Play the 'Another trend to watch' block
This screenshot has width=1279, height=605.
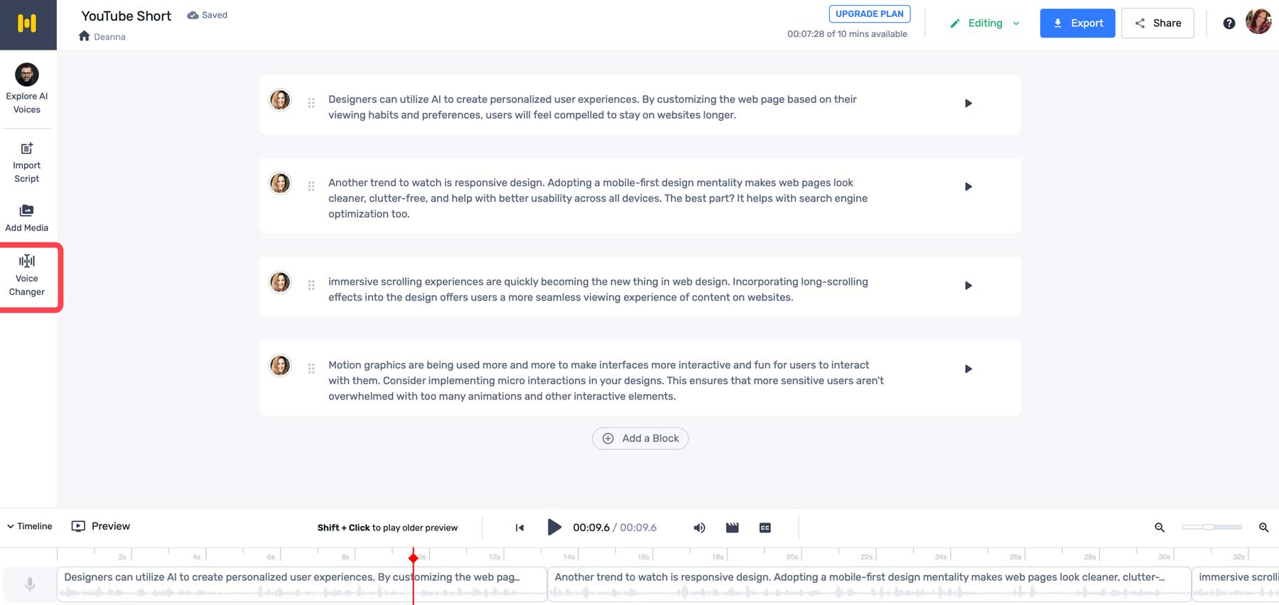tap(968, 187)
